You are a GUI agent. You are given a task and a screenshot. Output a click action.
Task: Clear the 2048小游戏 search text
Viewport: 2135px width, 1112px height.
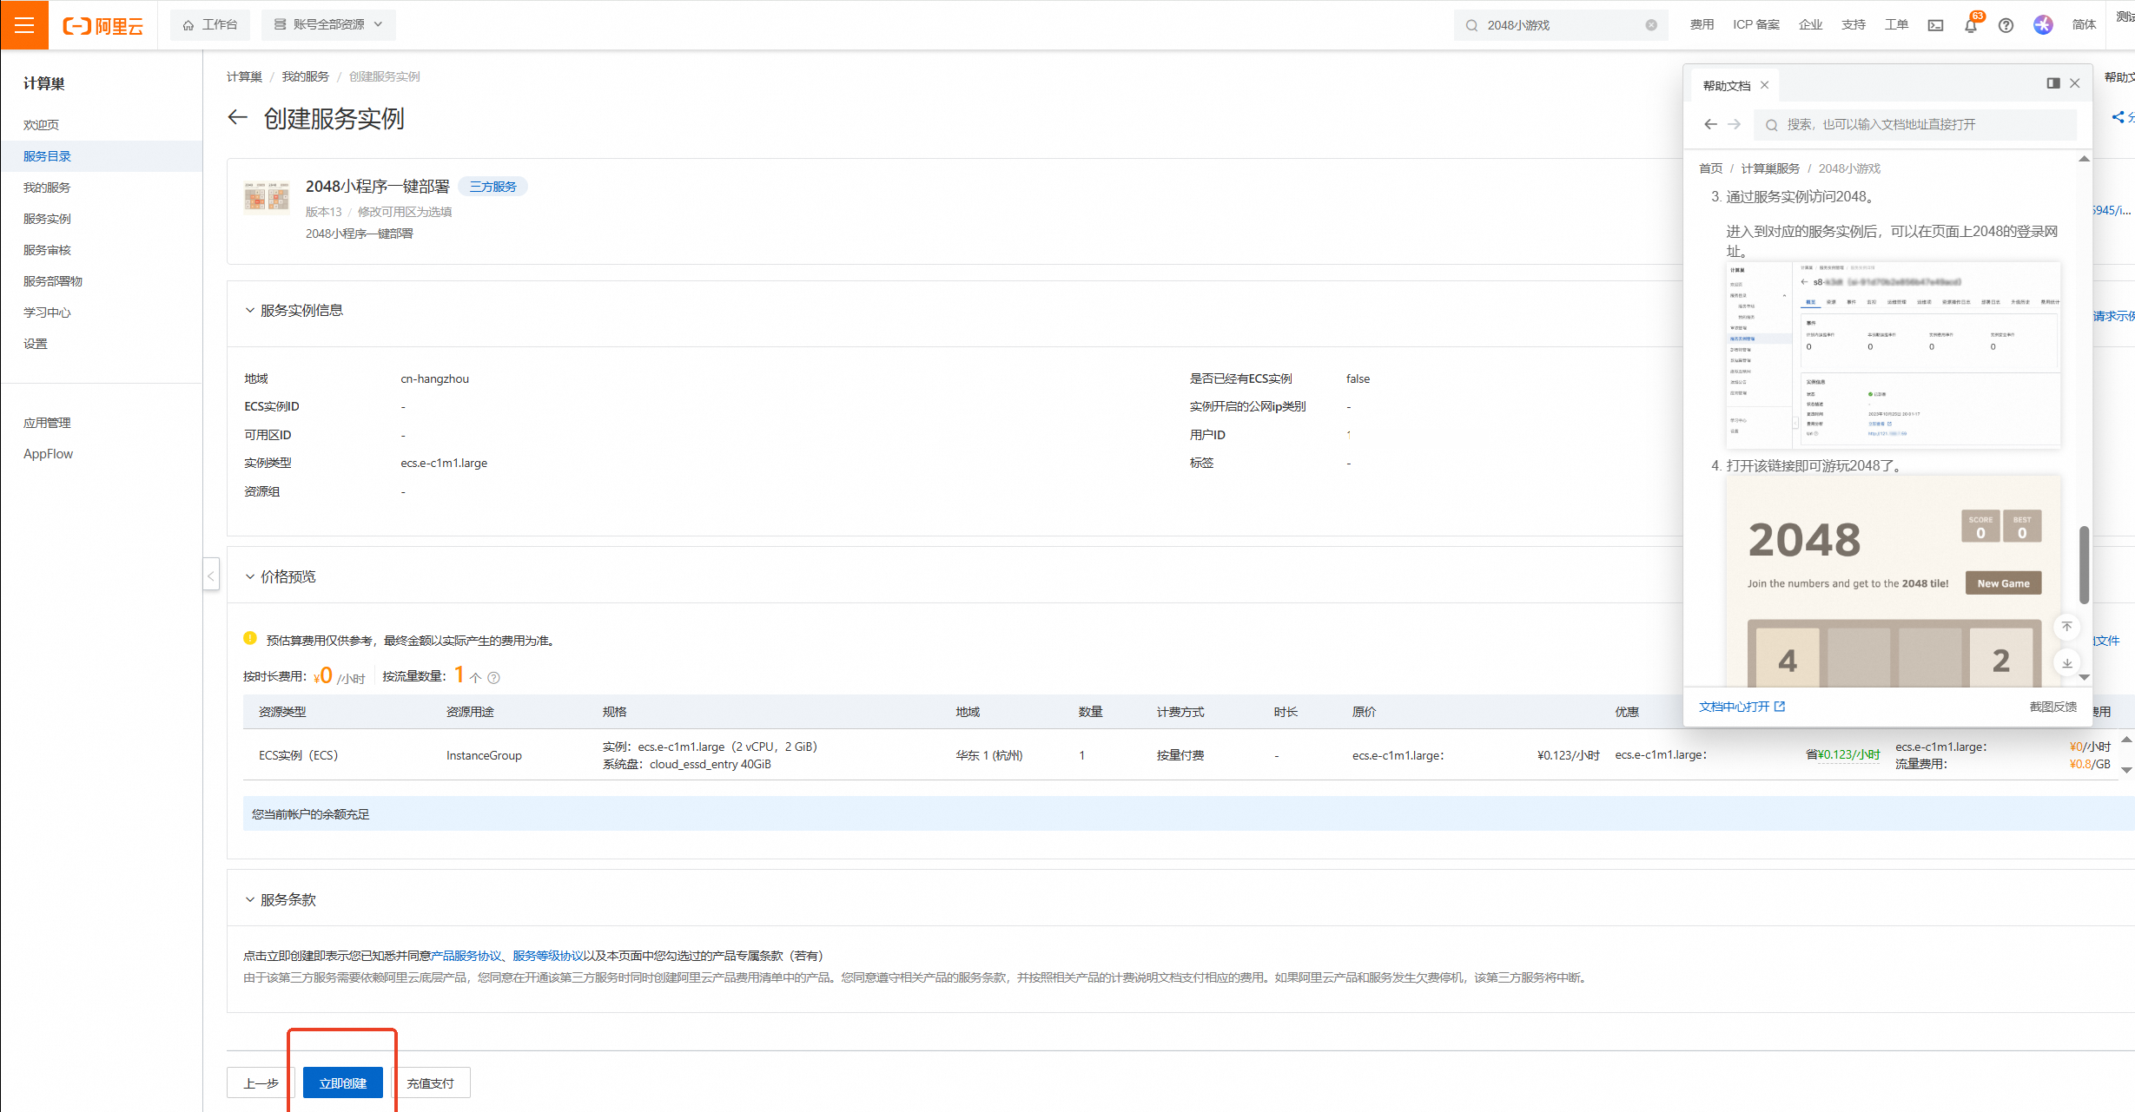coord(1651,25)
